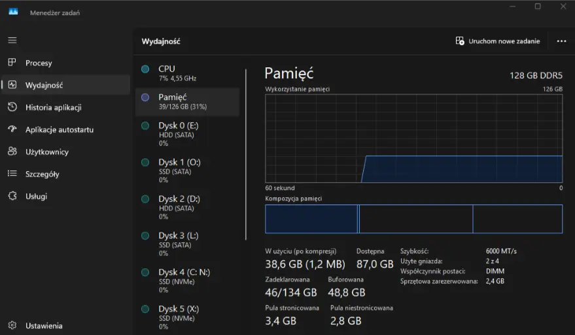Select Dysk 2 (D:) HDD entry
The width and height of the screenshot is (575, 335).
[x=187, y=207]
